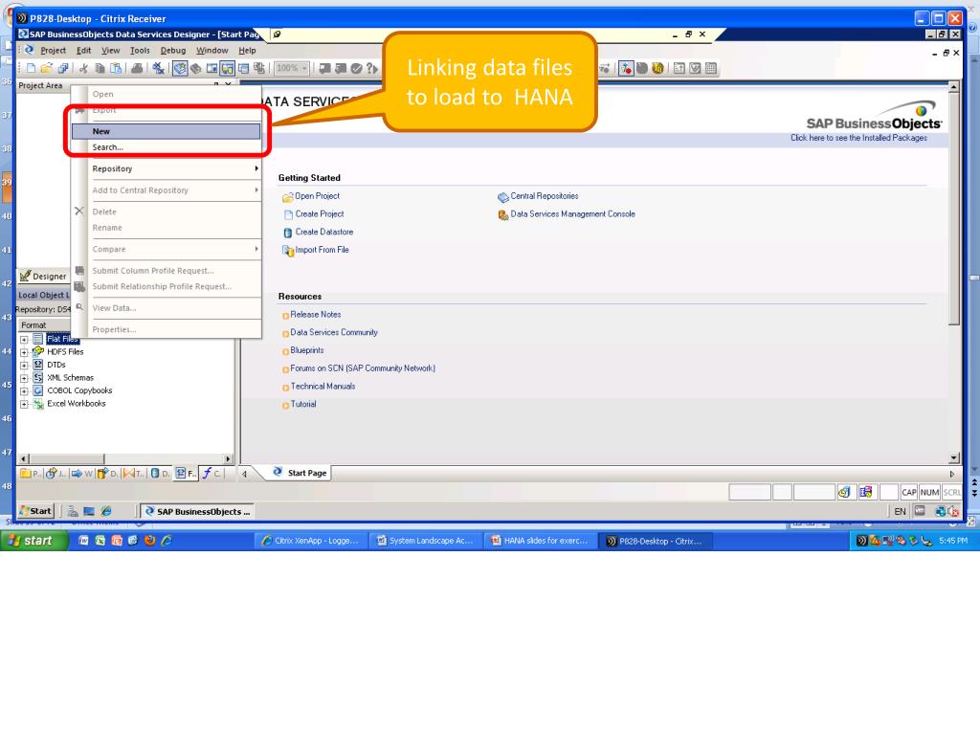This screenshot has height=735, width=980.
Task: Switch to the Work Flows library tab
Action: coord(81,474)
